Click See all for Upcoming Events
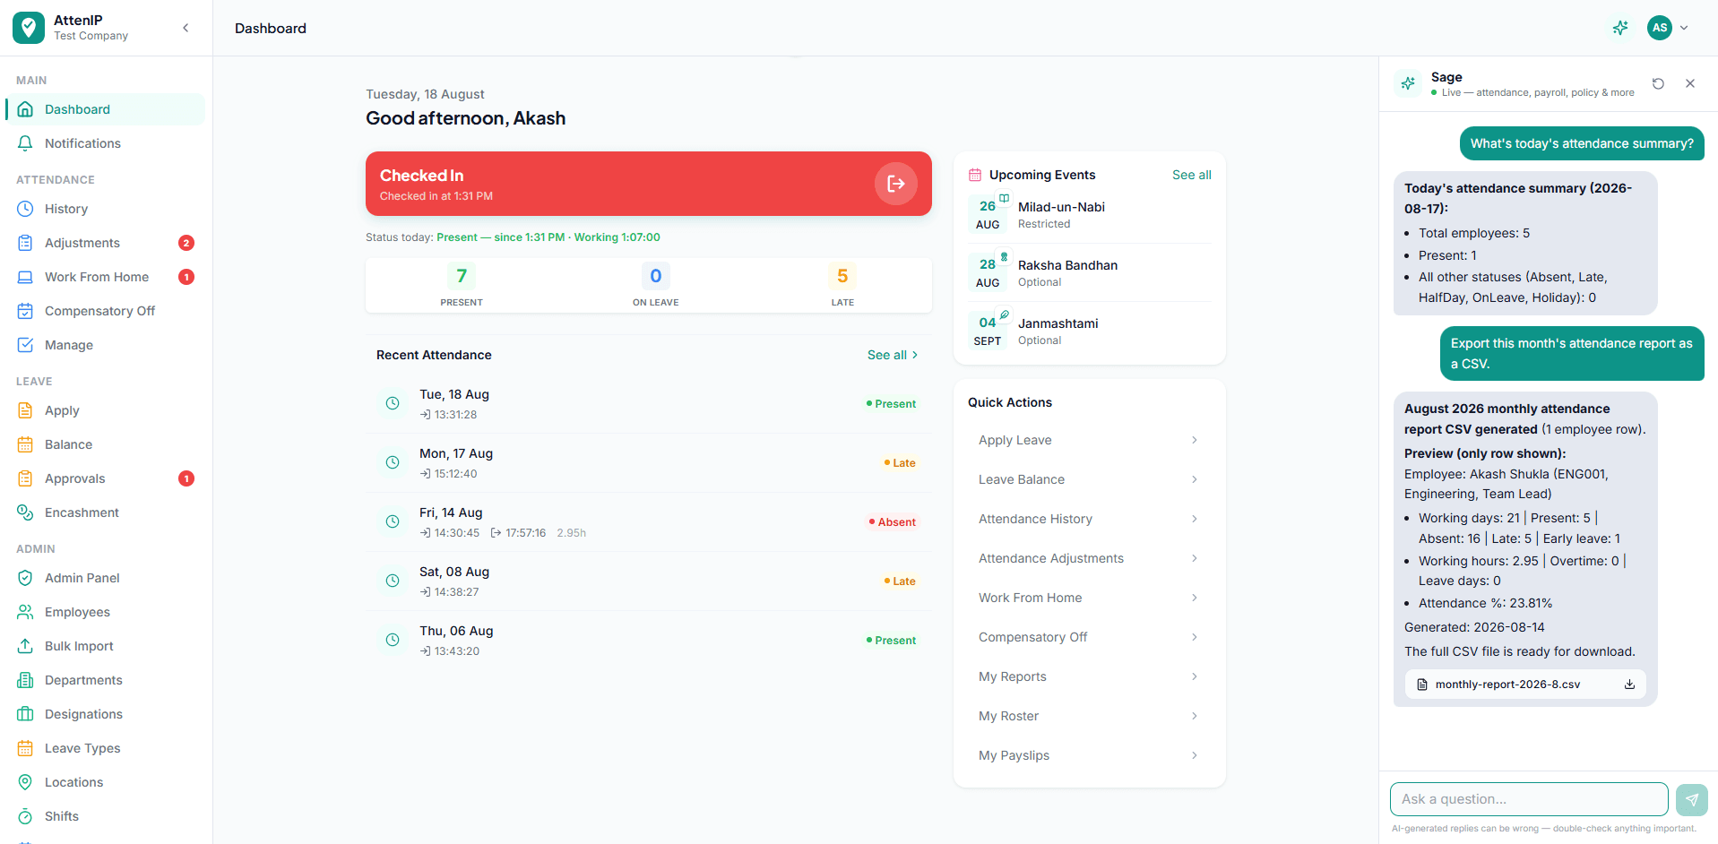The image size is (1718, 844). (x=1191, y=175)
